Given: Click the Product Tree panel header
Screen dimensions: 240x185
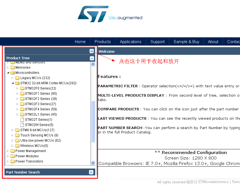Looking at the screenshot, I should [50, 58].
